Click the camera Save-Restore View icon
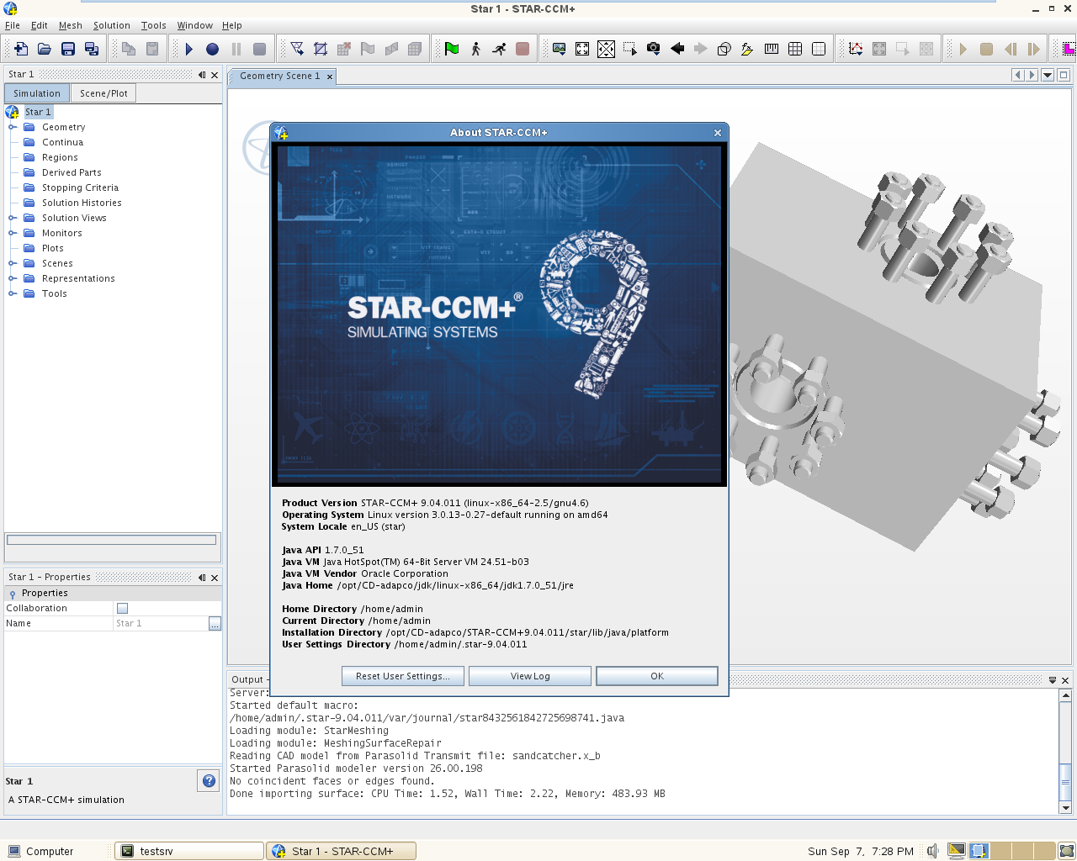 [653, 49]
